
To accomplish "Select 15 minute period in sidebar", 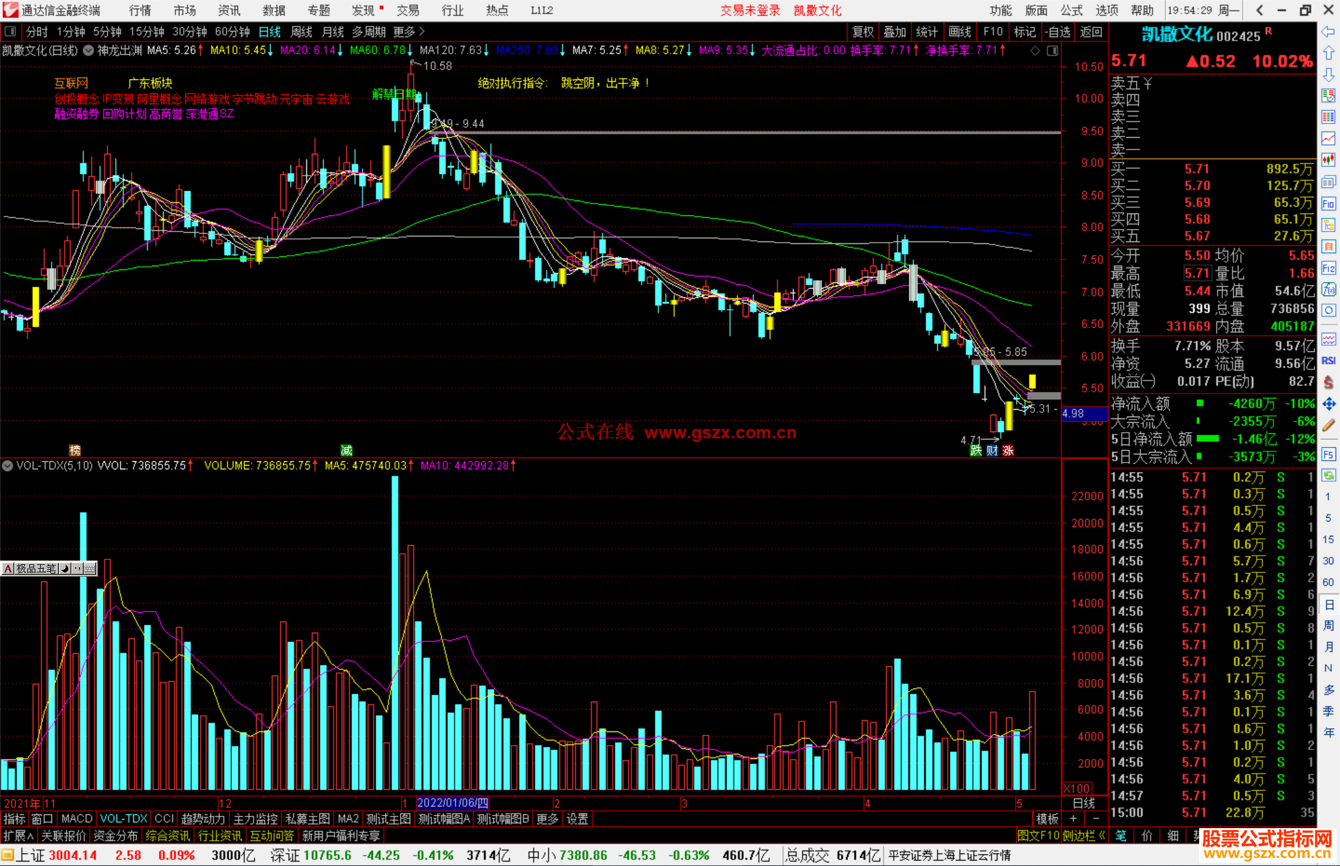I will coord(1328,539).
